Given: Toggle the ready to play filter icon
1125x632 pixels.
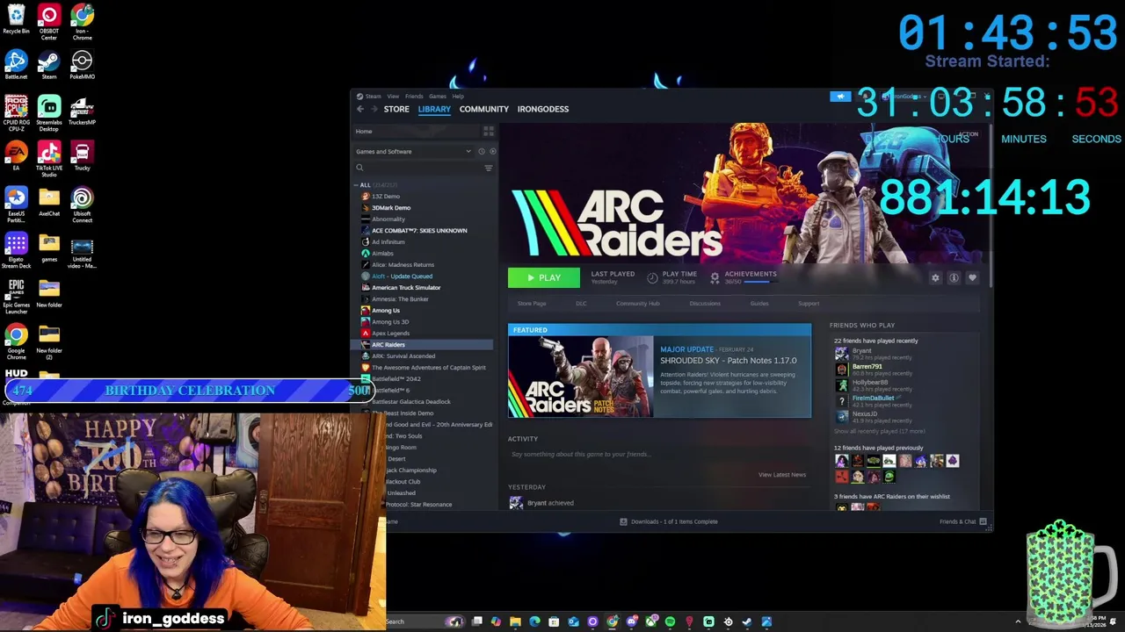Looking at the screenshot, I should point(492,151).
